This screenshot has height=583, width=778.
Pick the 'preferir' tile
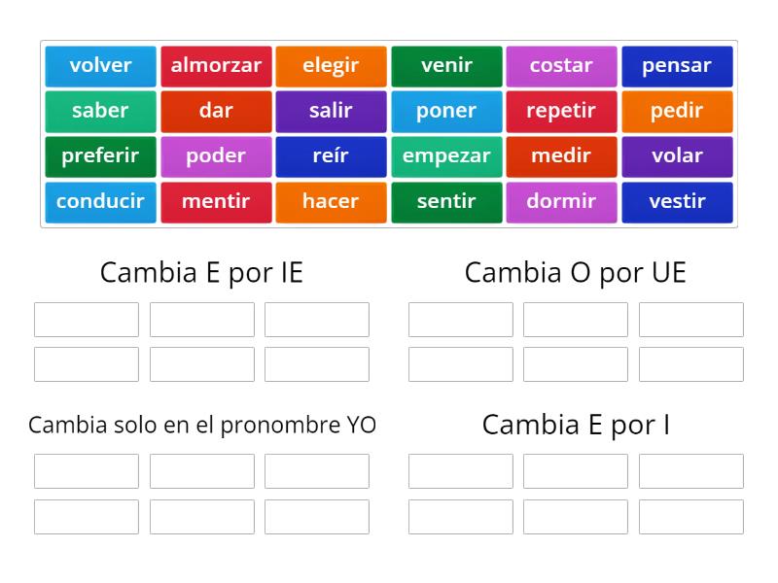pyautogui.click(x=100, y=156)
